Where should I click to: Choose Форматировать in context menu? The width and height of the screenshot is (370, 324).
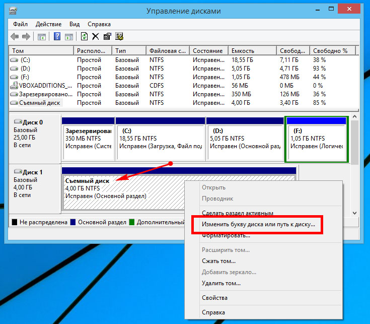226,235
